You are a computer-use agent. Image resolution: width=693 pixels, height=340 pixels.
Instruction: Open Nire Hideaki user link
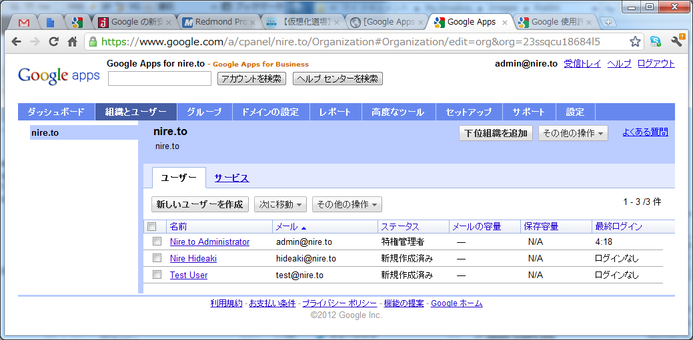click(193, 258)
